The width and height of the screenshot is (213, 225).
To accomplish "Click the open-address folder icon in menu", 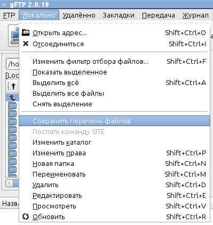I will (26, 32).
